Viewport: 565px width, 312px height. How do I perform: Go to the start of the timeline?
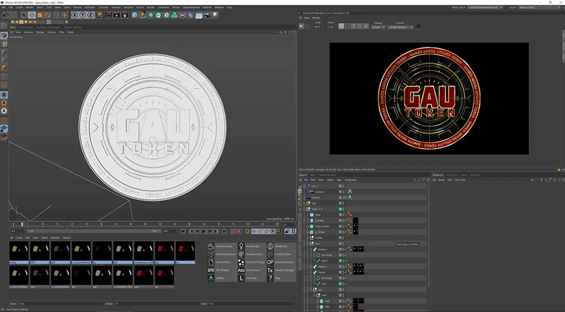click(x=182, y=231)
